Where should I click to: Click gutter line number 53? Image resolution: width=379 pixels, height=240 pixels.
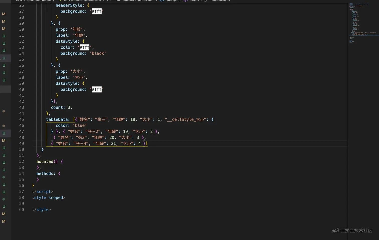click(22, 167)
